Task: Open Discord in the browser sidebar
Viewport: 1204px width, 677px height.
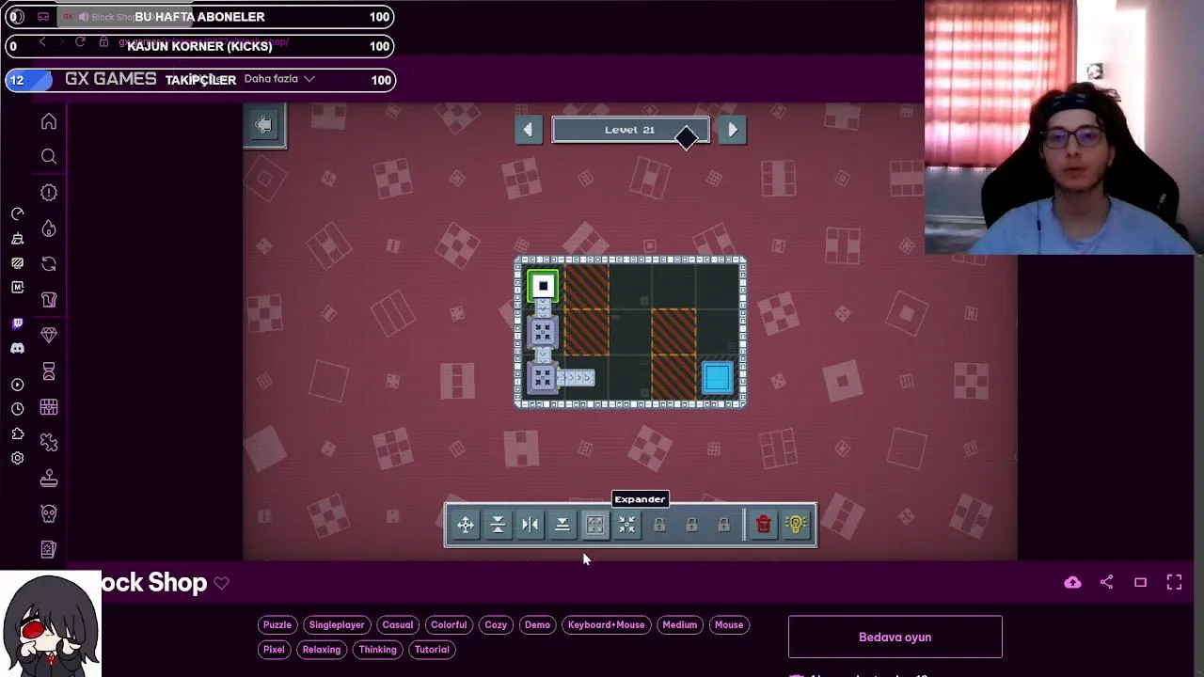Action: pos(17,348)
